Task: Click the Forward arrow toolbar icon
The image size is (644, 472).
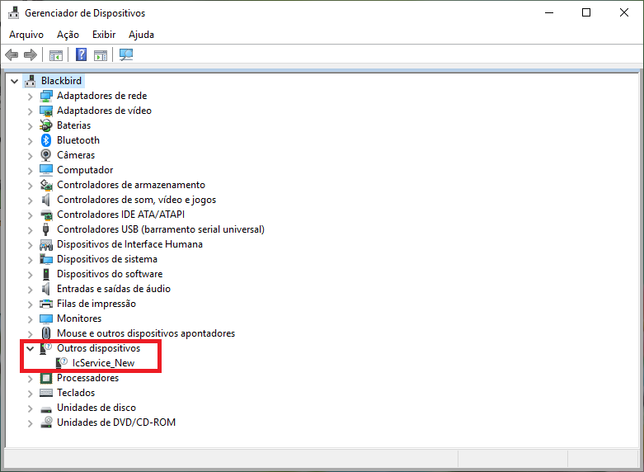Action: (x=31, y=54)
